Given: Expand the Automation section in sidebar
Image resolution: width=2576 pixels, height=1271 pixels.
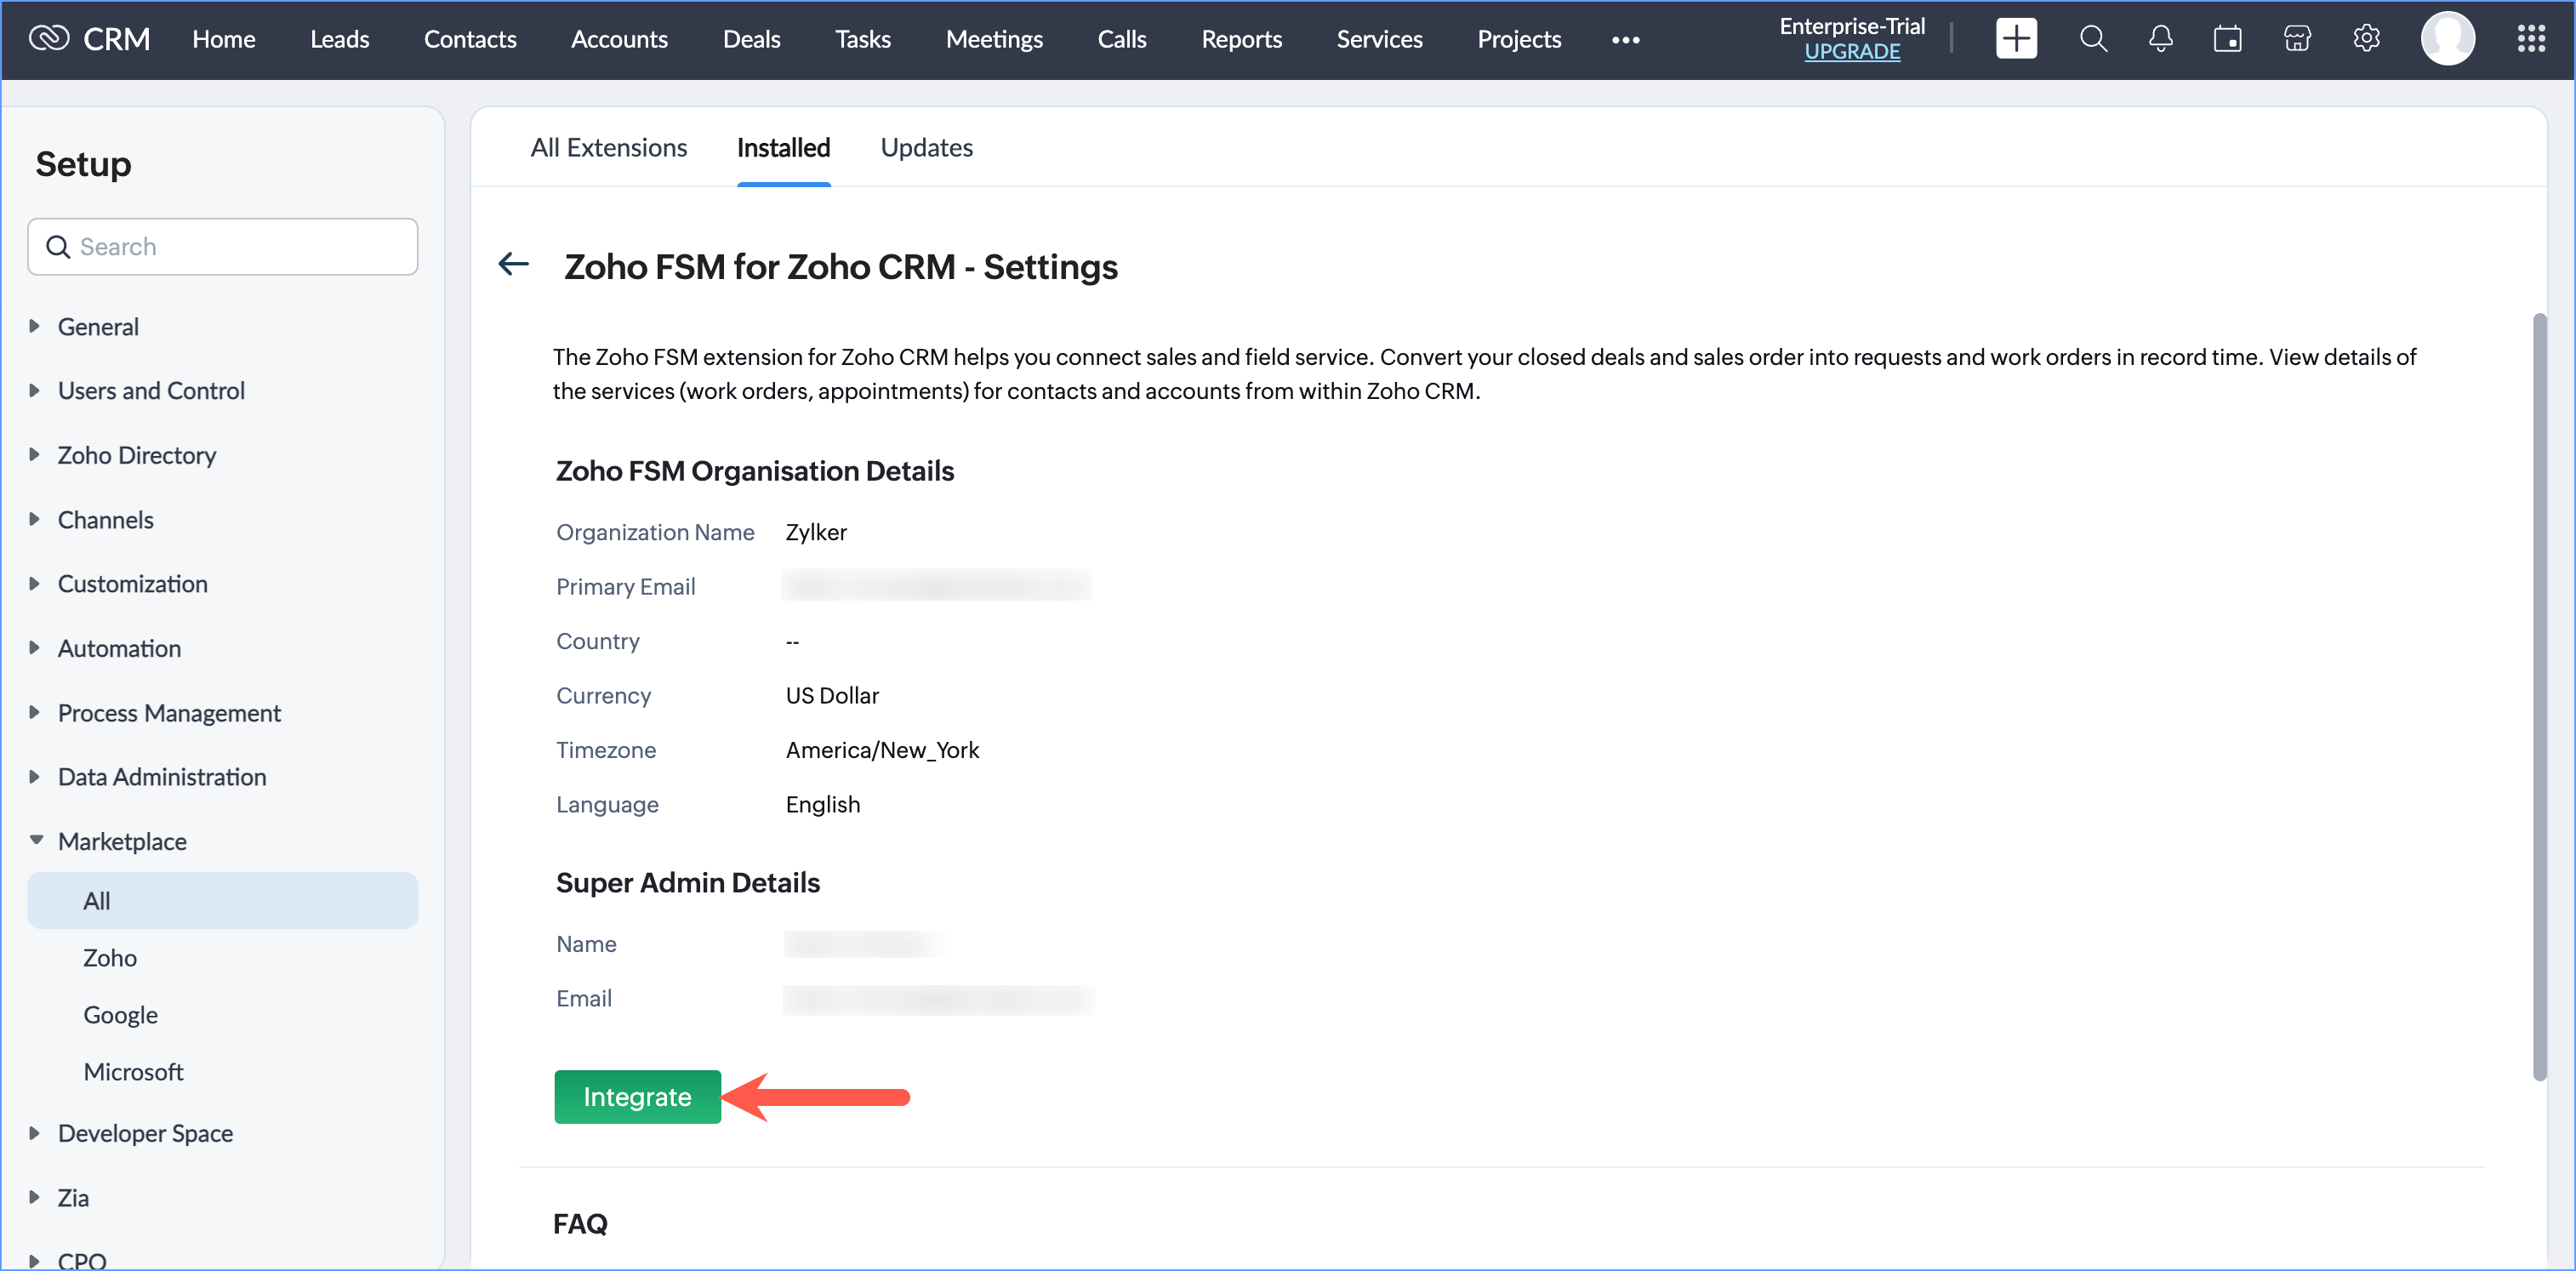Looking at the screenshot, I should tap(118, 648).
